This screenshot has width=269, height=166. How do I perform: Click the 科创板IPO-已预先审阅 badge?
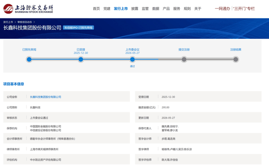78,28
